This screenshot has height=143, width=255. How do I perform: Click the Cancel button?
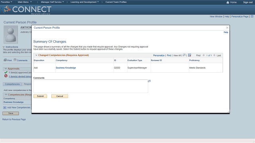(x=60, y=96)
